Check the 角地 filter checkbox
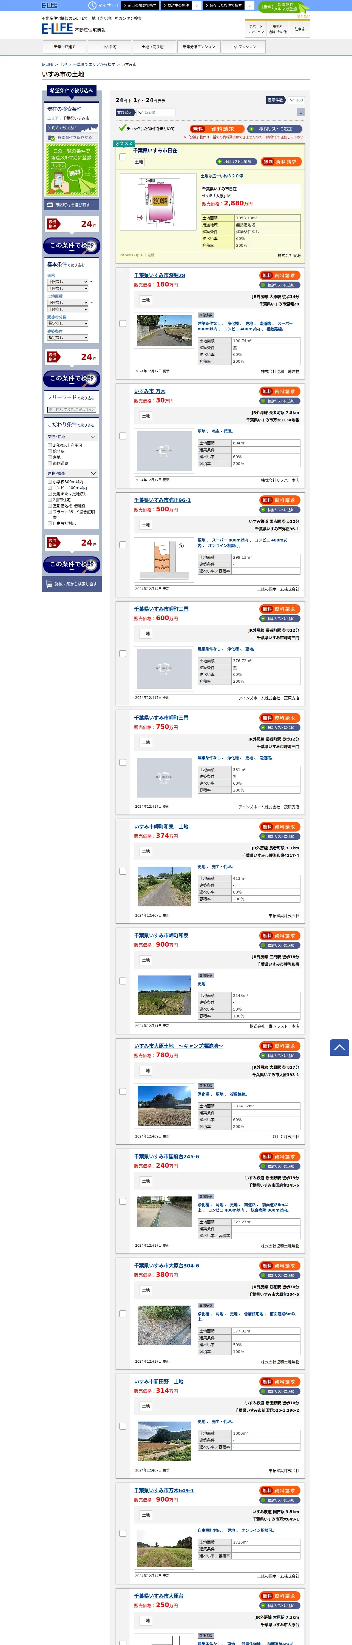Screen dimensions: 352x1645 pyautogui.click(x=50, y=457)
